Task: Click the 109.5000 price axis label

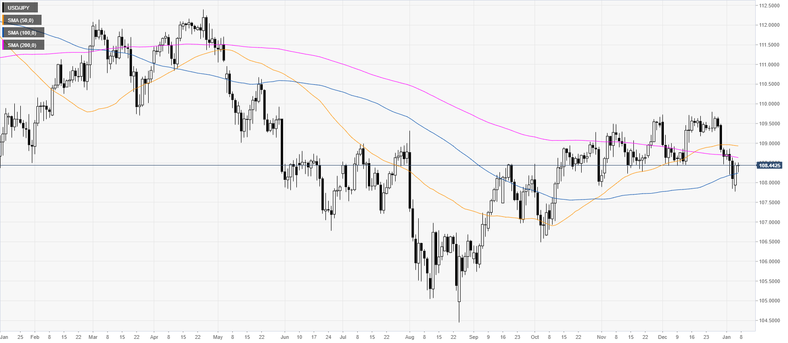Action: click(x=770, y=124)
